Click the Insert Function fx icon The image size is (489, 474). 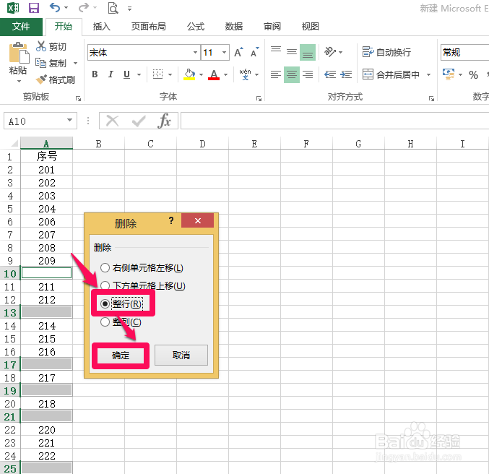[x=165, y=121]
